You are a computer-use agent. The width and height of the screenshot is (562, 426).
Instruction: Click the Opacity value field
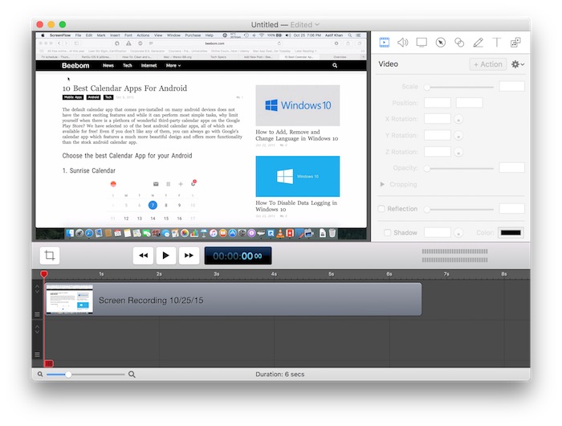coord(512,168)
